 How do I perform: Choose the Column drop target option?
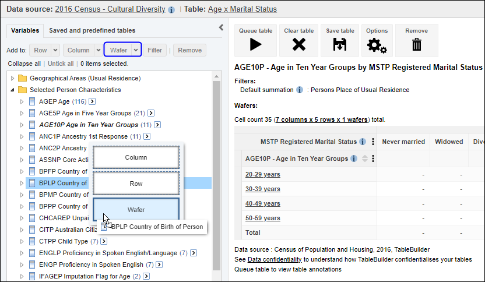136,157
